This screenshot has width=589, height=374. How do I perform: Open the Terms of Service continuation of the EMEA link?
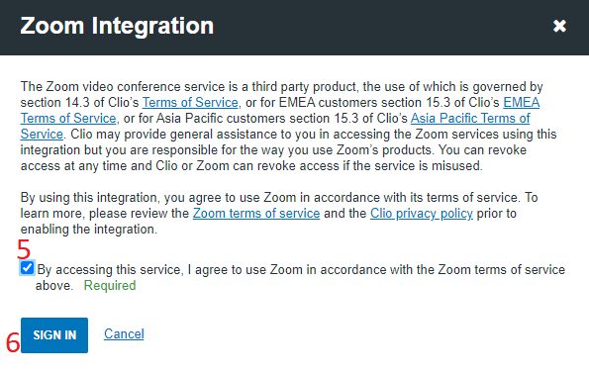[x=68, y=119]
